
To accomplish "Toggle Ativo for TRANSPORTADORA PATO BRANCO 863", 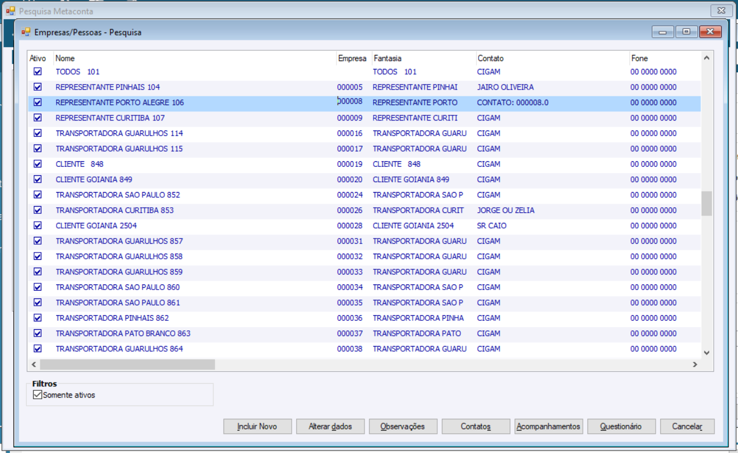I will coord(38,333).
